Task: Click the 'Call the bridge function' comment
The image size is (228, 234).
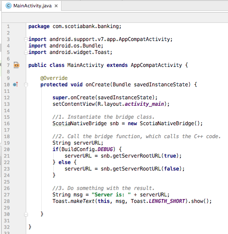Action: pyautogui.click(x=136, y=136)
